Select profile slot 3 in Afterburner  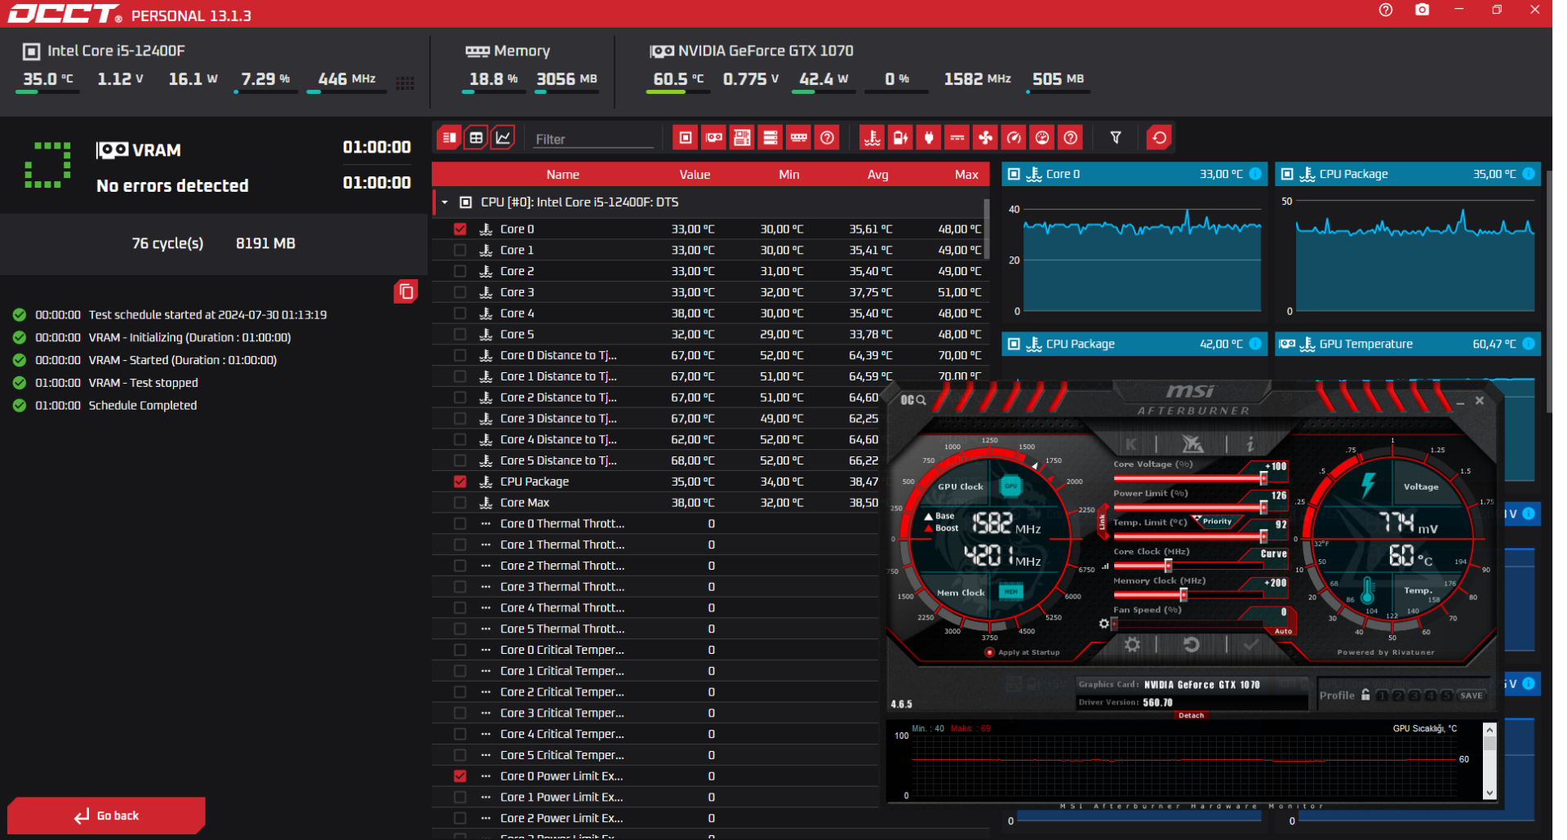1414,696
